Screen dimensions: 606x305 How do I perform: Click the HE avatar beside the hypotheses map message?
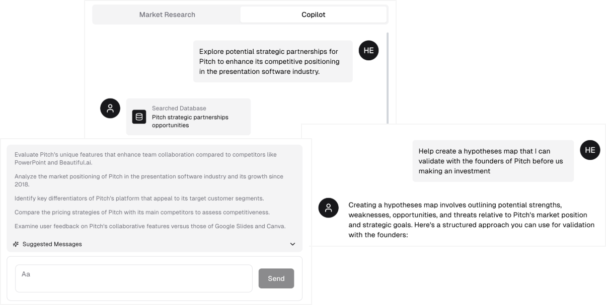tap(590, 150)
